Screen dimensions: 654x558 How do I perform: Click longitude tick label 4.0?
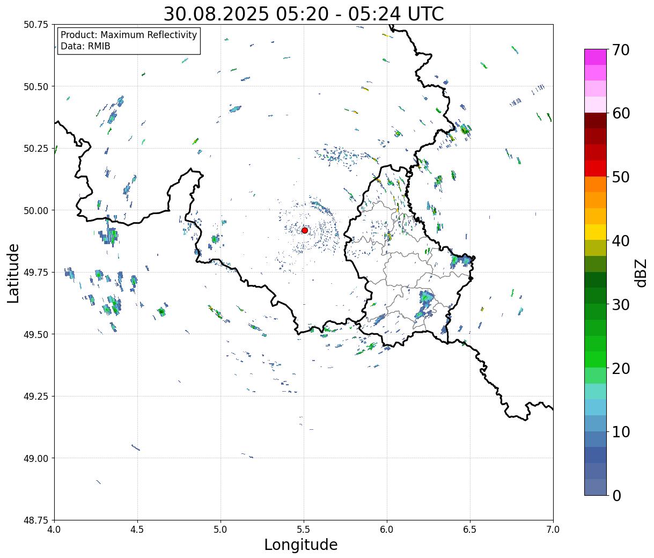click(x=54, y=530)
